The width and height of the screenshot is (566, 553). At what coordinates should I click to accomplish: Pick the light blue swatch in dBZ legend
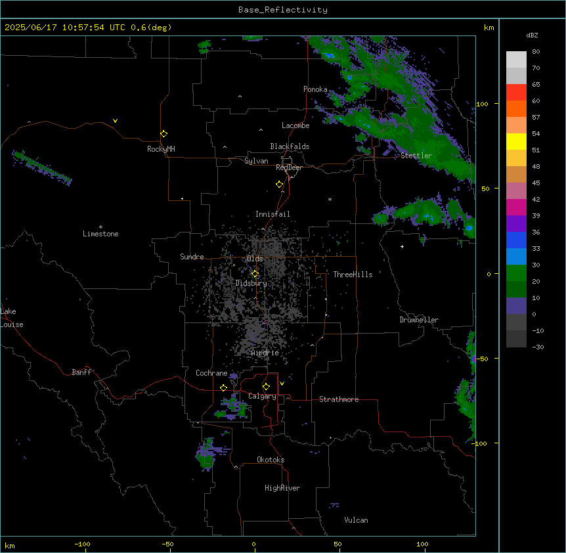click(516, 257)
